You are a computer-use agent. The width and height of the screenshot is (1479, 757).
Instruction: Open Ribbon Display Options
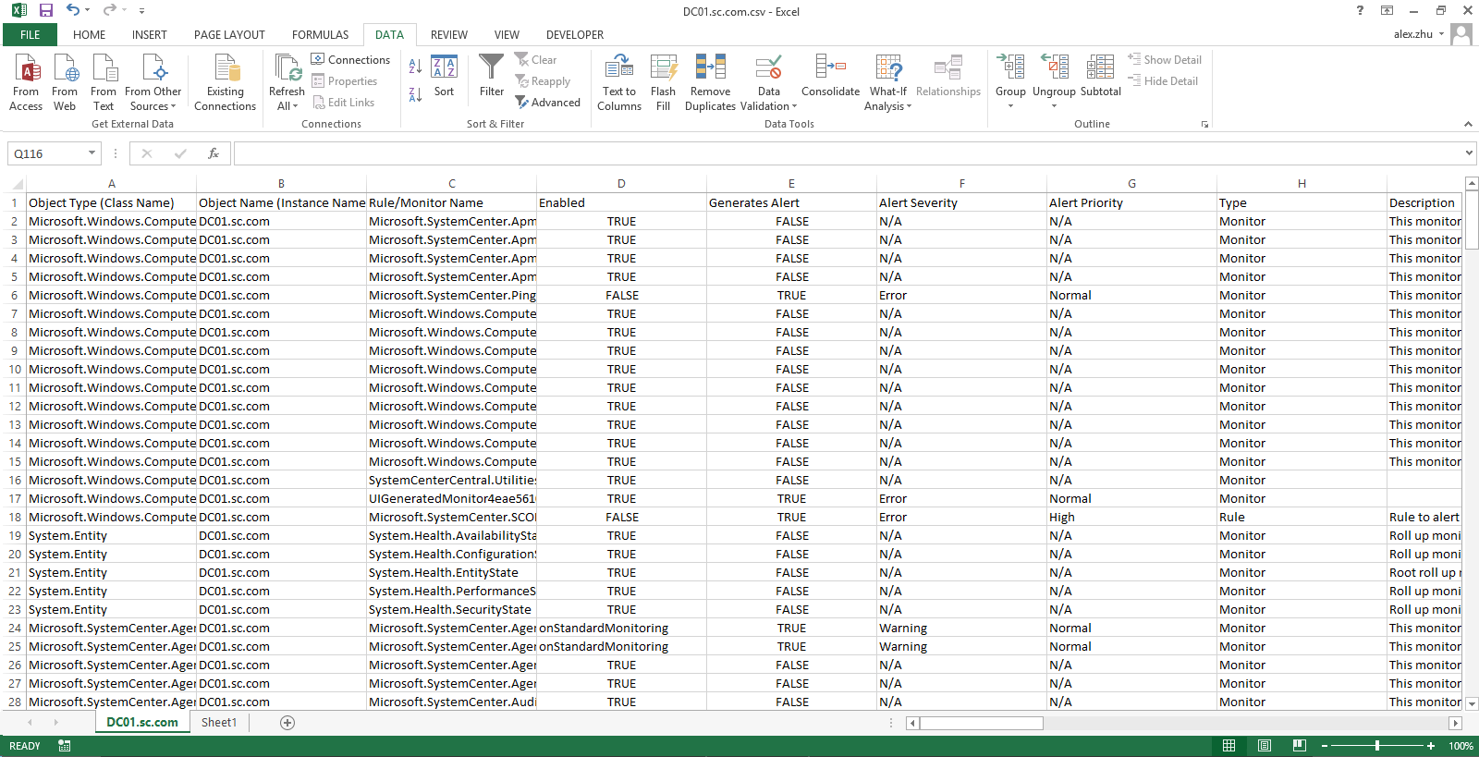point(1387,10)
